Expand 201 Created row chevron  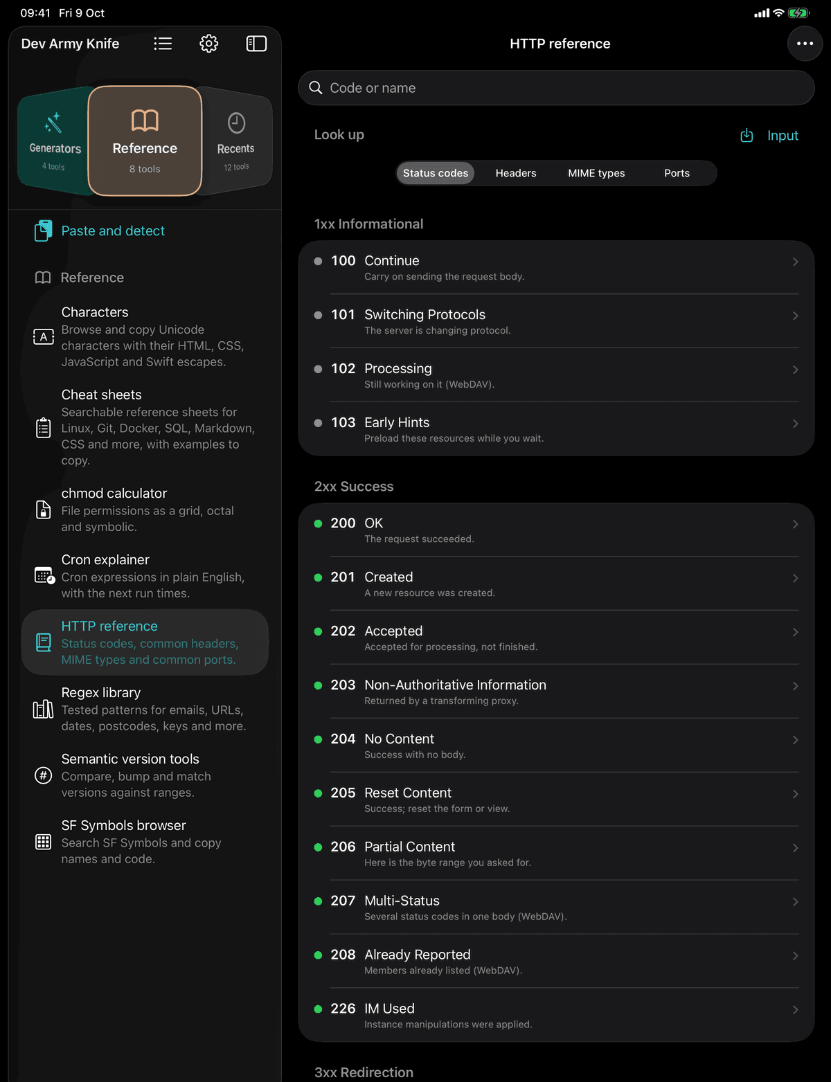[795, 578]
